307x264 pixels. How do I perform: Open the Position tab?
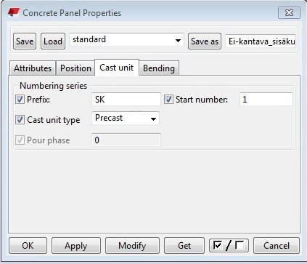point(75,68)
